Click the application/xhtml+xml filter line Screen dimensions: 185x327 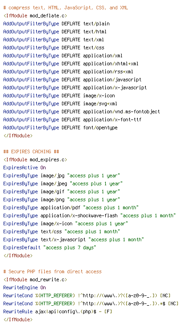pyautogui.click(x=71, y=64)
